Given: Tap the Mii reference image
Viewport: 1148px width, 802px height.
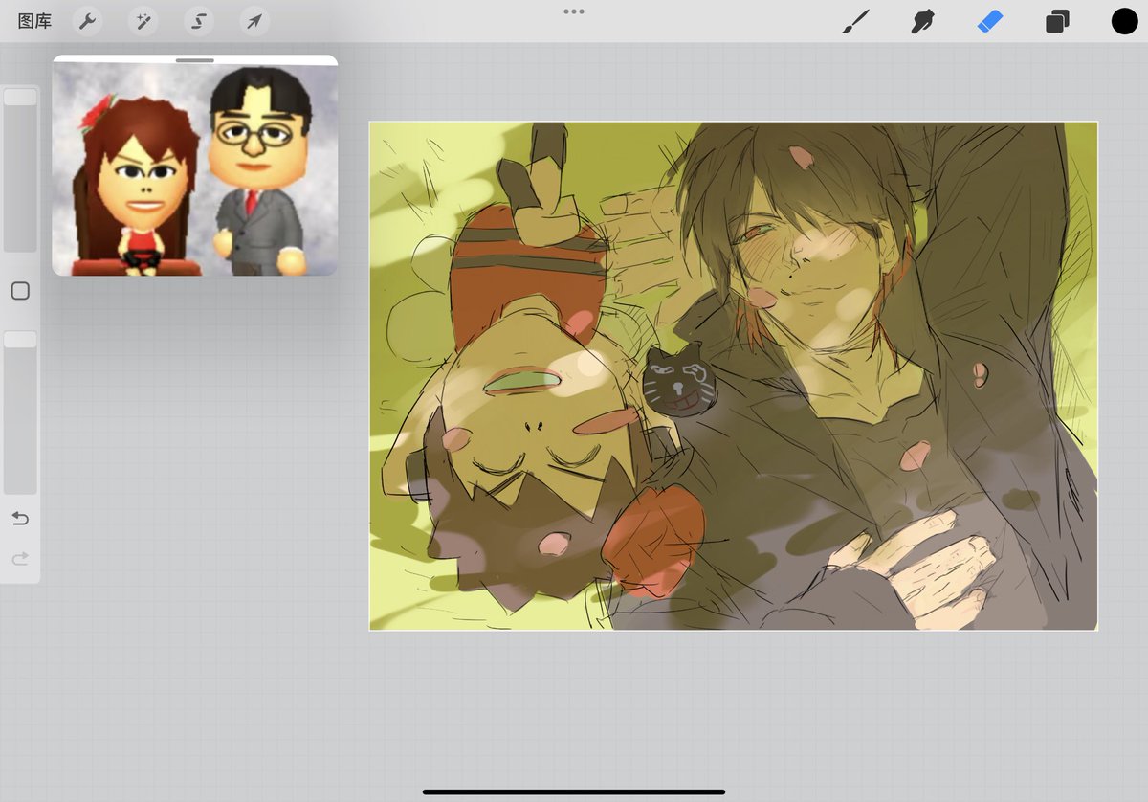Looking at the screenshot, I should click(x=195, y=170).
